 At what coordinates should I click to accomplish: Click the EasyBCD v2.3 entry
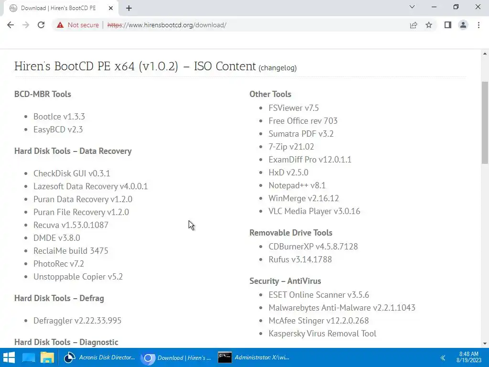point(58,130)
